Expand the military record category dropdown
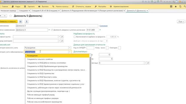The image size is (186, 104). point(70,48)
